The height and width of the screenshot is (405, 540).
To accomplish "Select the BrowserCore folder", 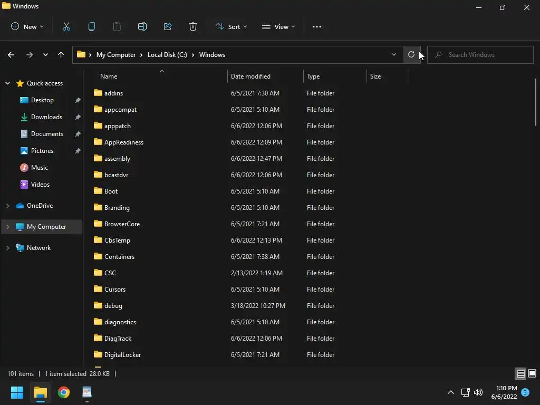I will click(122, 224).
